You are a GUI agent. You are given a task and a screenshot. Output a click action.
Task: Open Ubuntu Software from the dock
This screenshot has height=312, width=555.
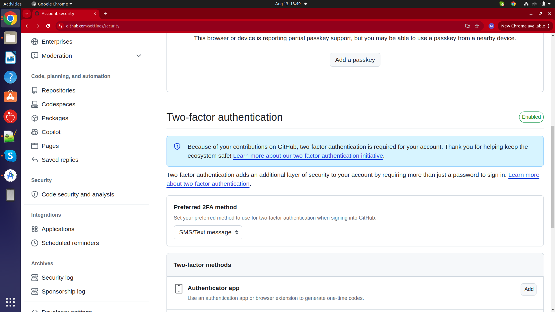[x=10, y=97]
